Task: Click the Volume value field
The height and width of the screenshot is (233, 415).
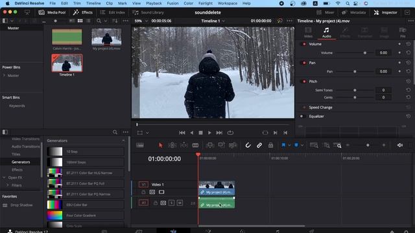Action: tap(383, 53)
